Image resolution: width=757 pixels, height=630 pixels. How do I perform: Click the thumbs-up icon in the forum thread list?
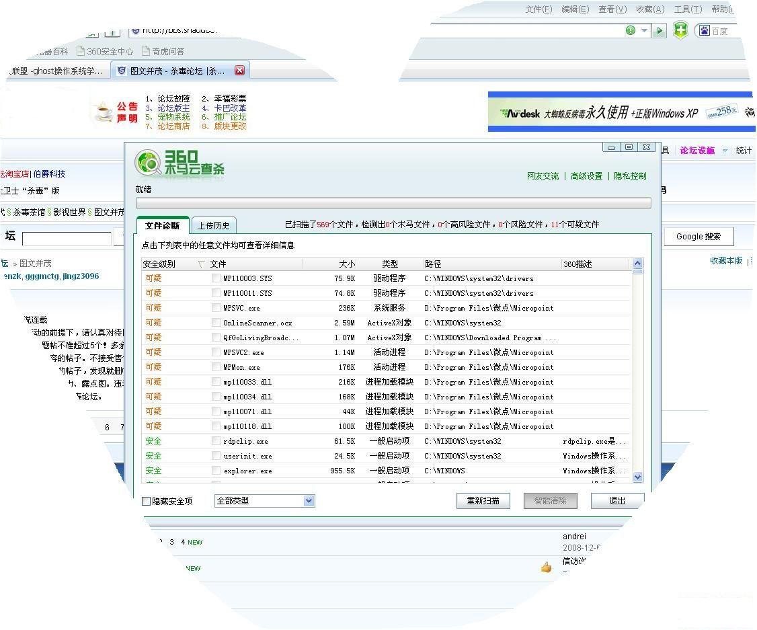click(546, 567)
